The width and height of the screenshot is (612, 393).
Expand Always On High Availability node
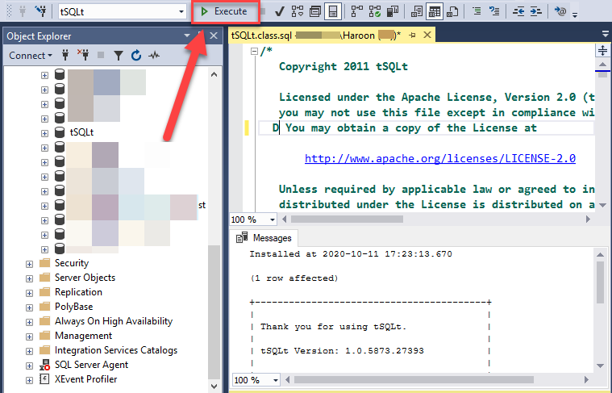click(x=29, y=322)
